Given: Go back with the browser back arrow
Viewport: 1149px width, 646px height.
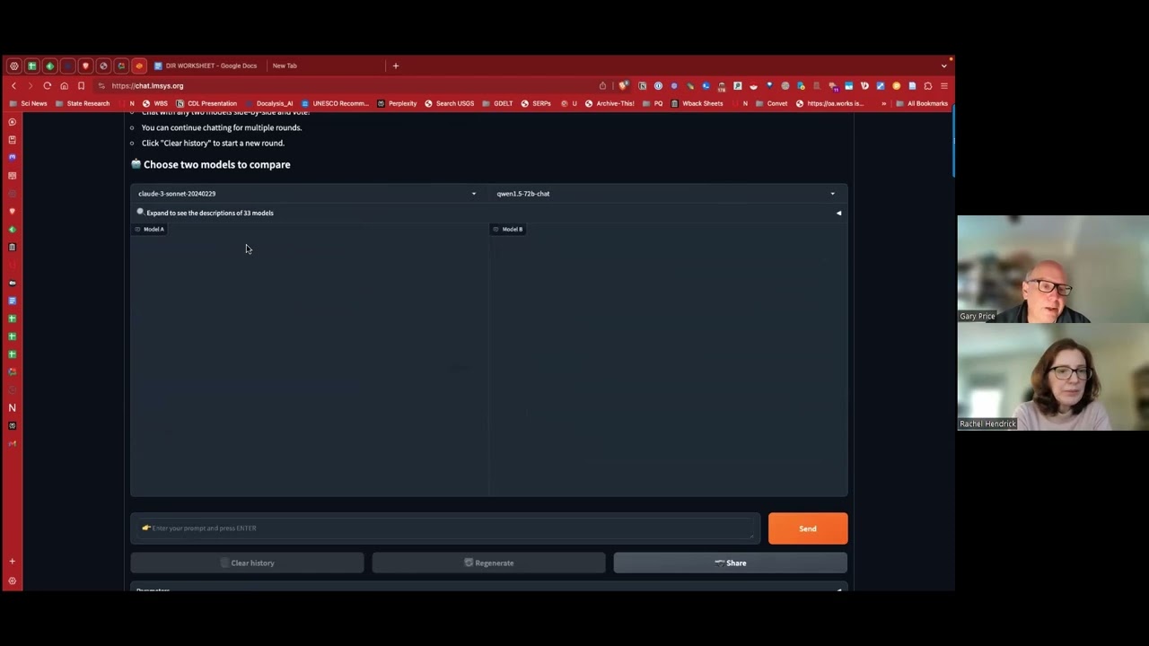Looking at the screenshot, I should tap(13, 85).
